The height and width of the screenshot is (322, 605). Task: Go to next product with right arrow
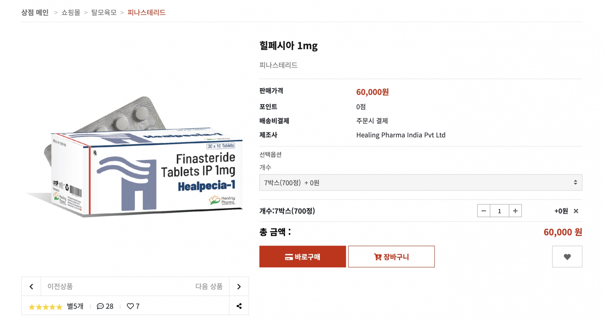(x=239, y=286)
